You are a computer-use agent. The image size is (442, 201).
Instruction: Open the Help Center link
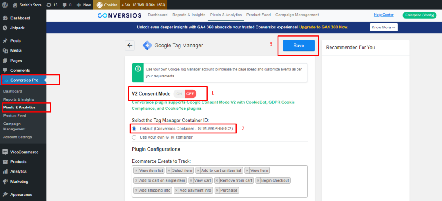pyautogui.click(x=384, y=15)
